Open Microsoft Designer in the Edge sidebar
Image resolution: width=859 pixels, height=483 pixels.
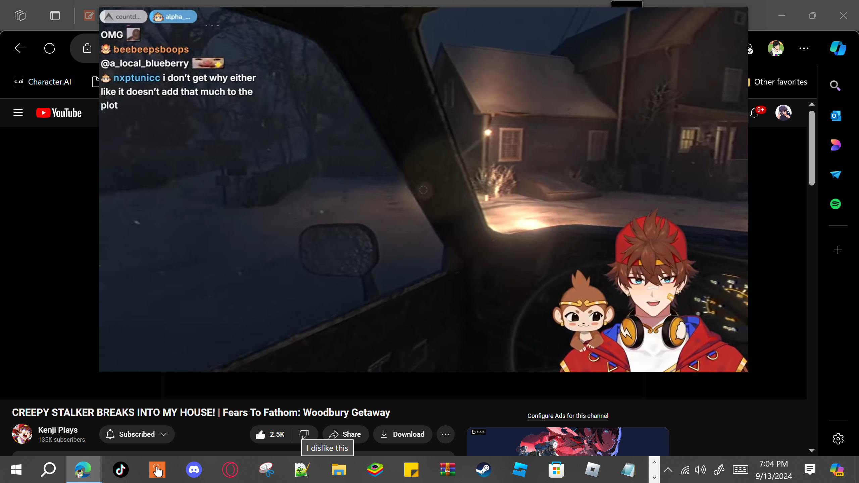(836, 145)
